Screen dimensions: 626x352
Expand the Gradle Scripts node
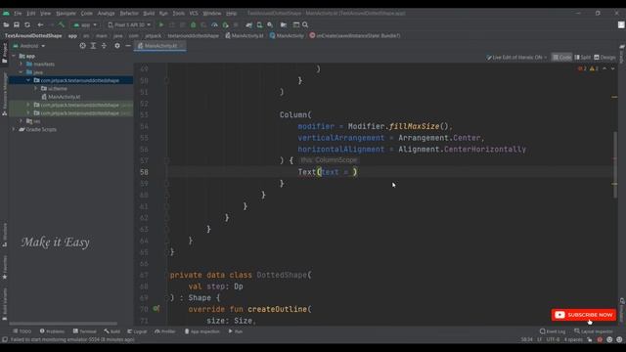click(15, 129)
